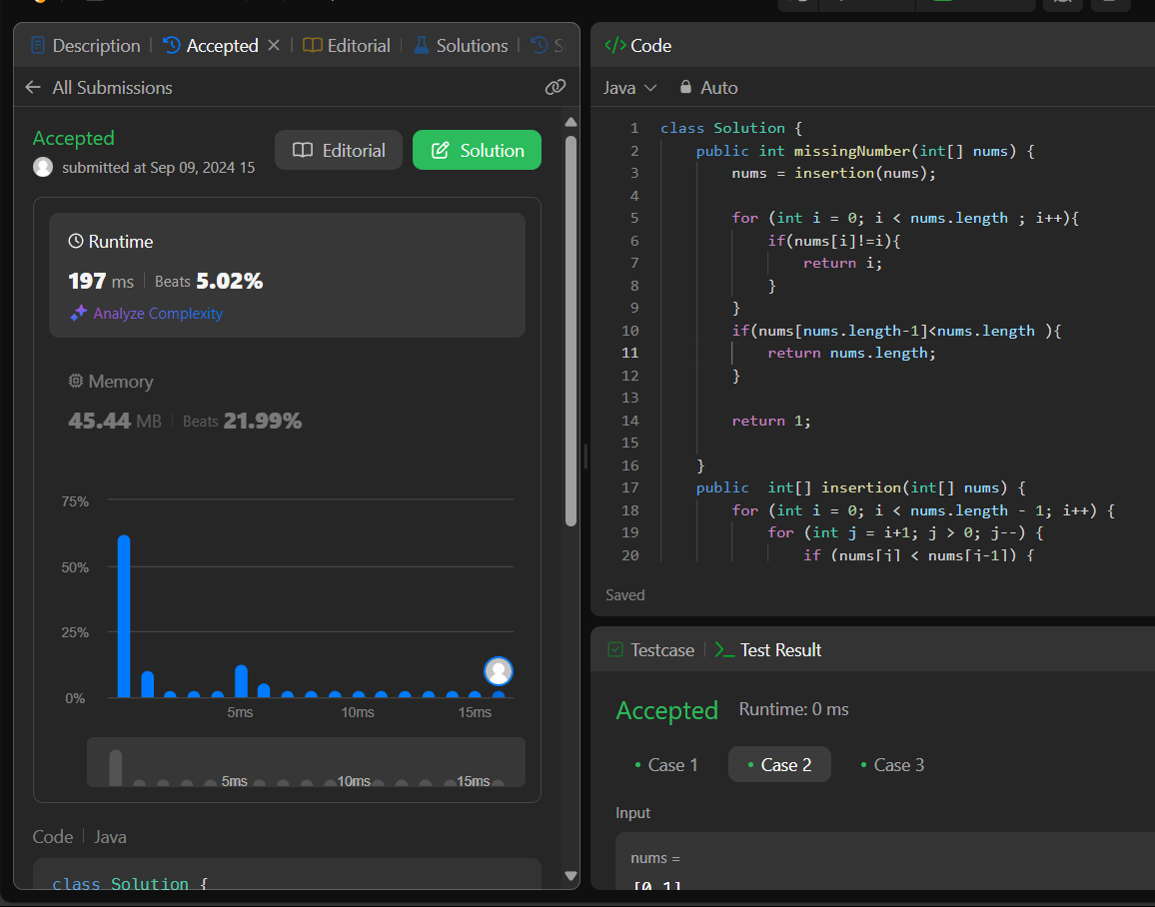1155x907 pixels.
Task: Click the tallest bar in runtime chart
Action: [124, 616]
